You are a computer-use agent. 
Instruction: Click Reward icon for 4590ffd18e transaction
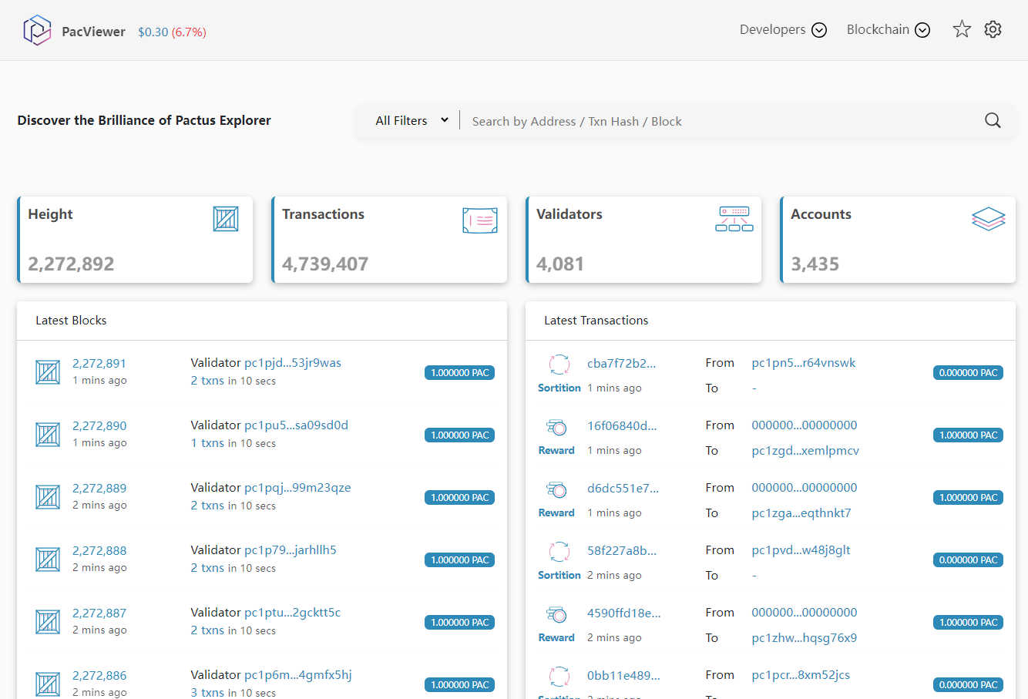[556, 614]
